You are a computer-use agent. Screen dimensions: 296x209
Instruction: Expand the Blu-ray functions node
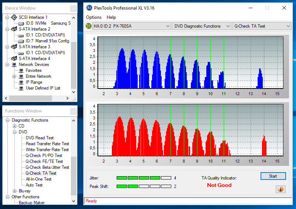pyautogui.click(x=14, y=191)
